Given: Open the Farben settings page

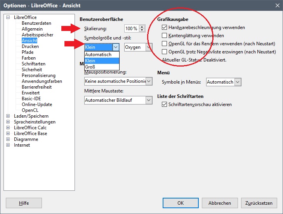Looking at the screenshot, I should point(29,58).
